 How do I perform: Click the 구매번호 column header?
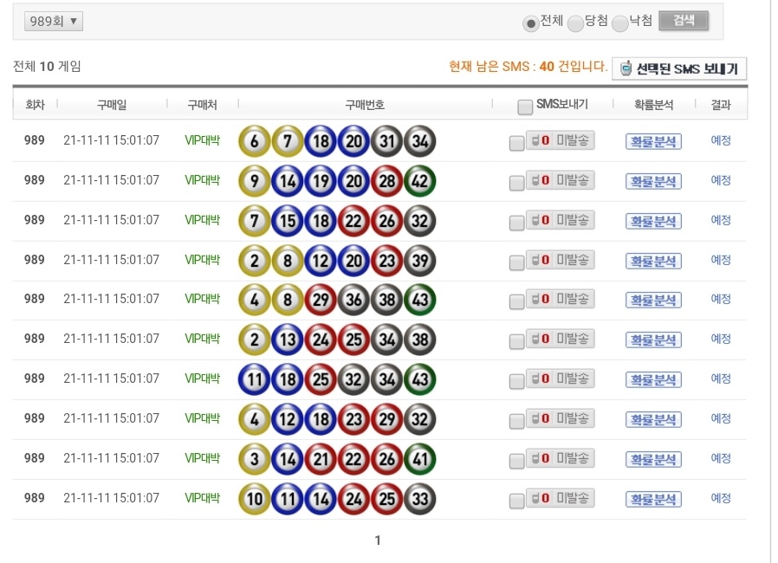365,105
